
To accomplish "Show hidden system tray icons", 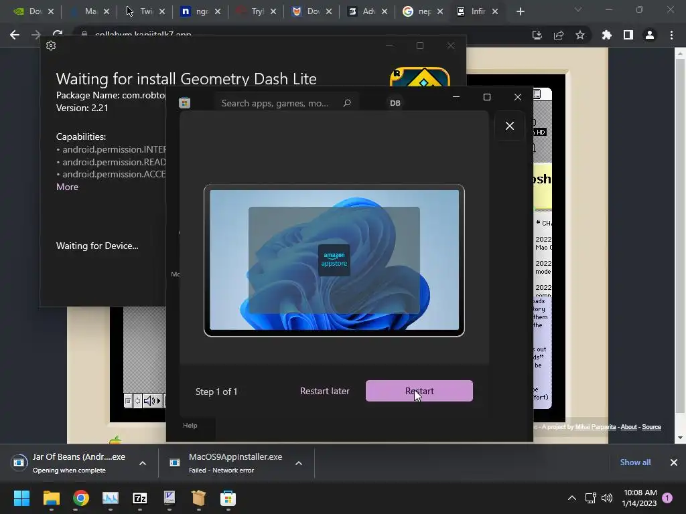I will (x=572, y=498).
